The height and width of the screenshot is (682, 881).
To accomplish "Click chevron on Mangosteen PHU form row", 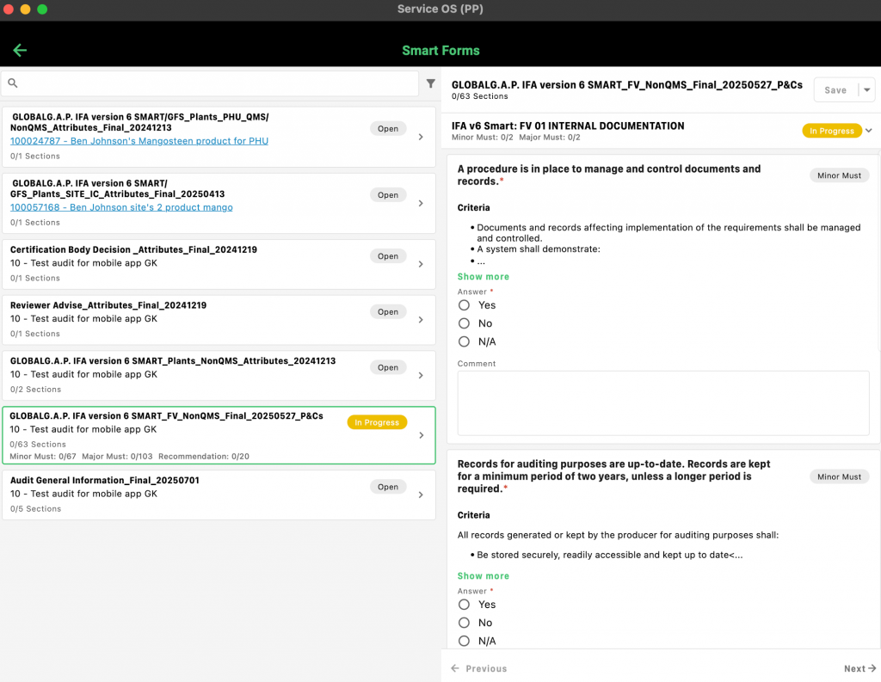I will tap(421, 137).
